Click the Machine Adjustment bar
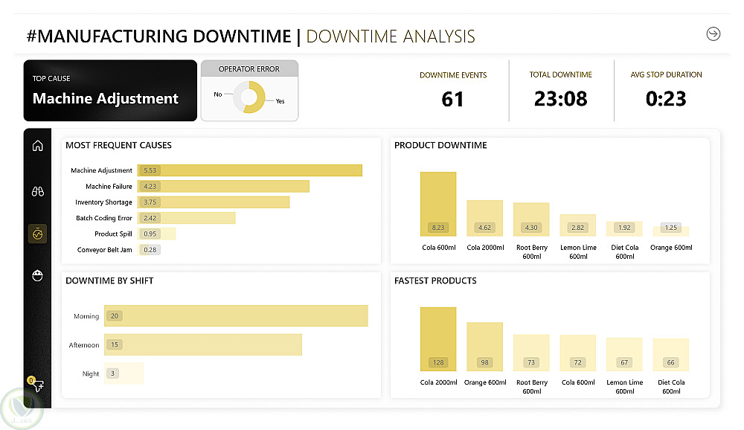Screen dimensions: 744x430 pos(249,170)
